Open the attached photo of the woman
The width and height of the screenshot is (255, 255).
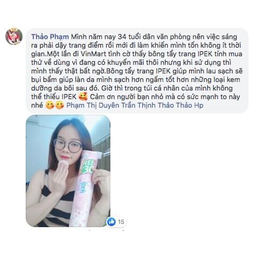pyautogui.click(x=68, y=171)
